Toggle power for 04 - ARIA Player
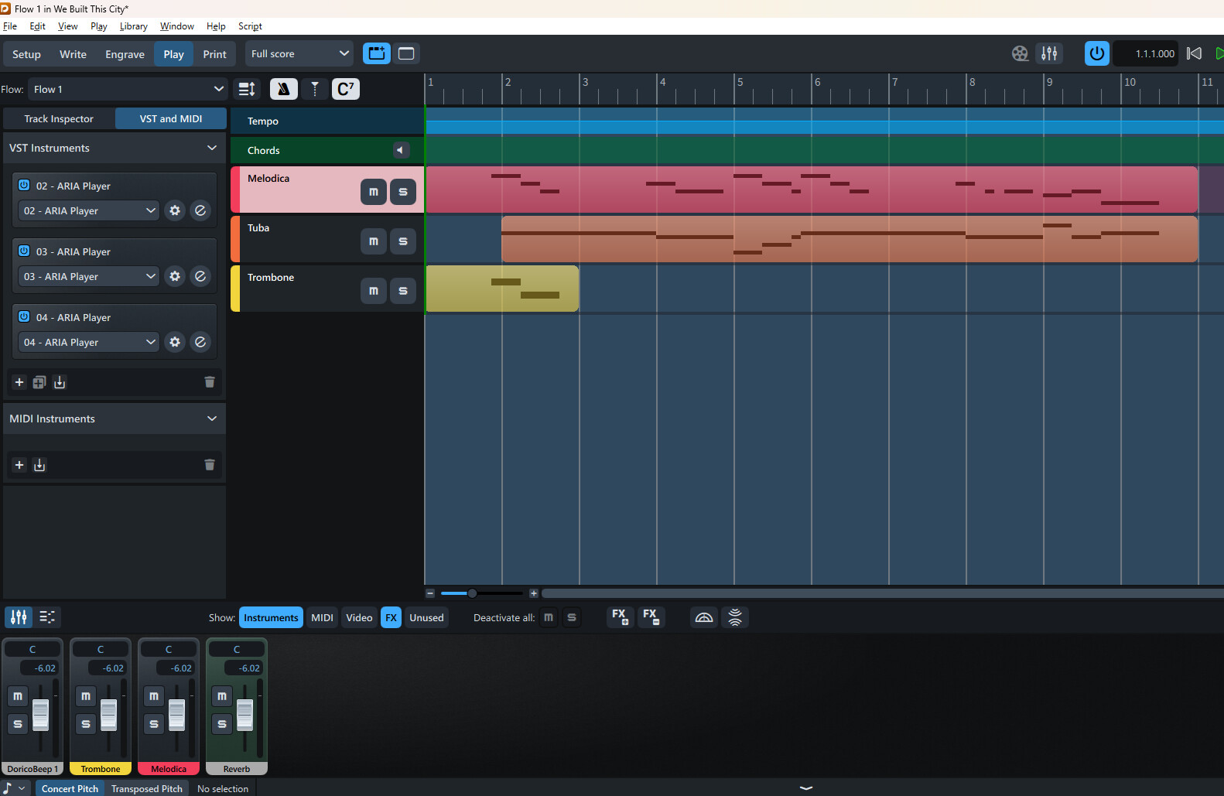This screenshot has width=1224, height=796. tap(24, 317)
